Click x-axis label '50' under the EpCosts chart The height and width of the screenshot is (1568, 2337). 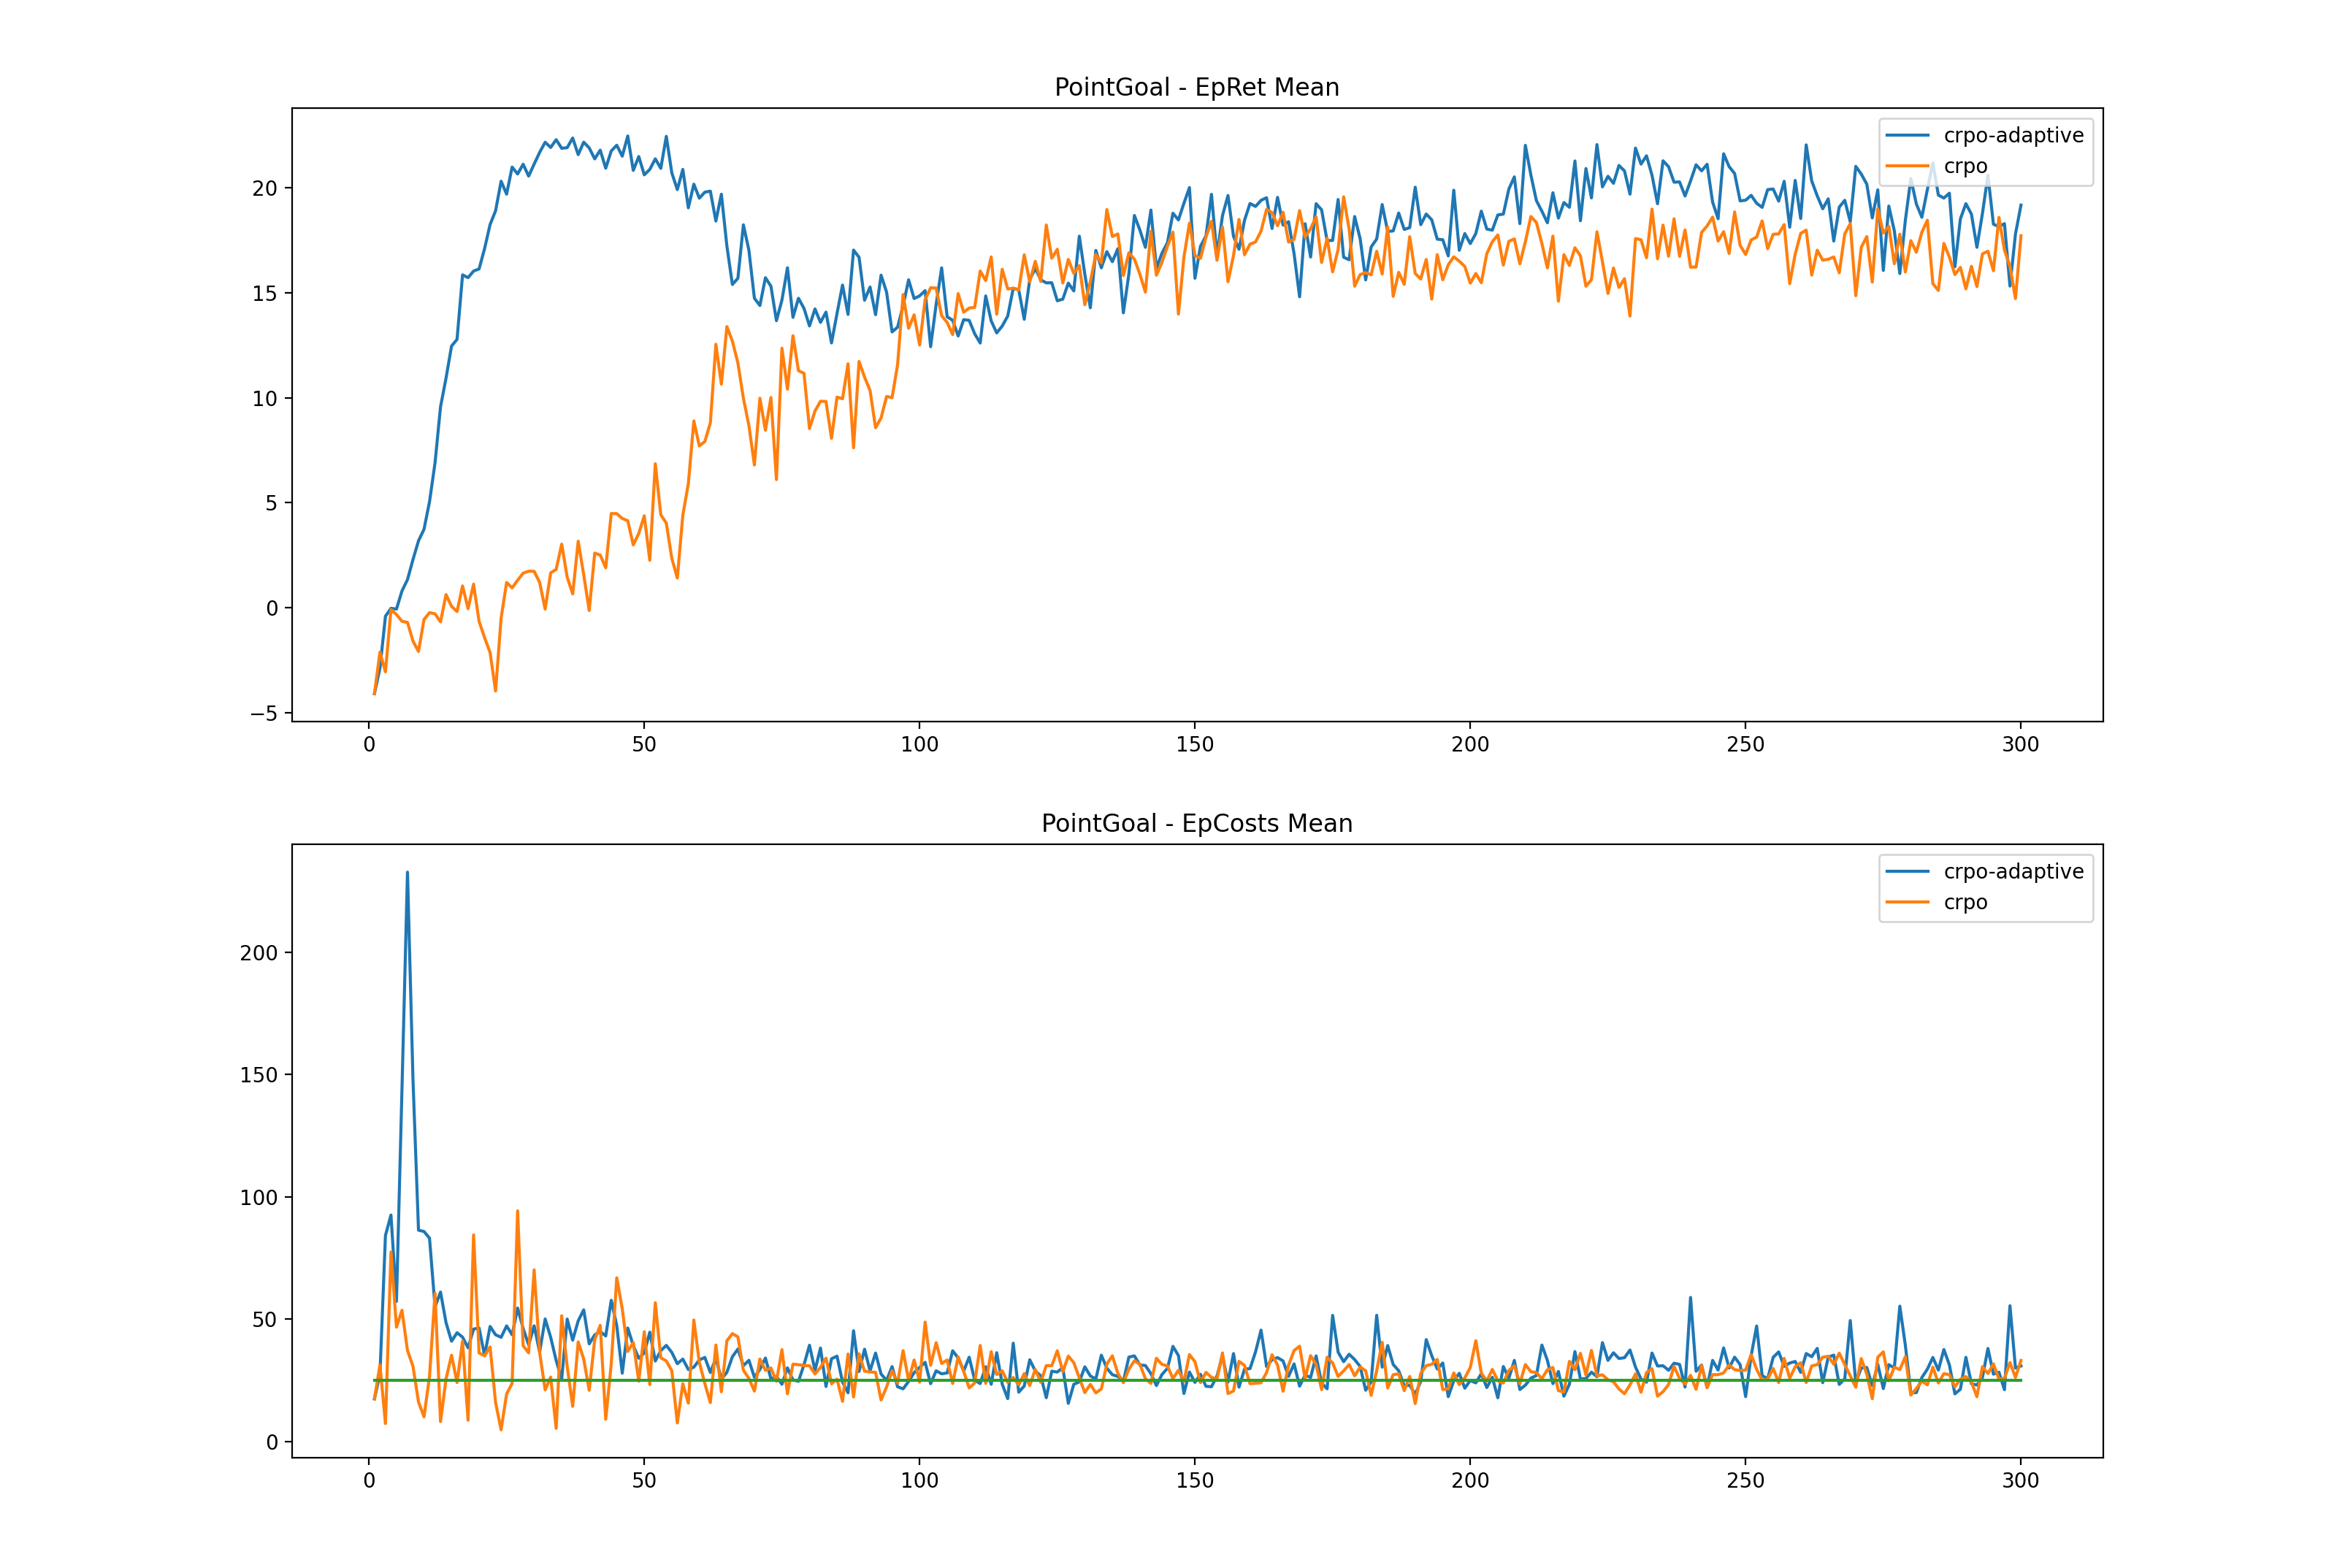click(x=644, y=1481)
